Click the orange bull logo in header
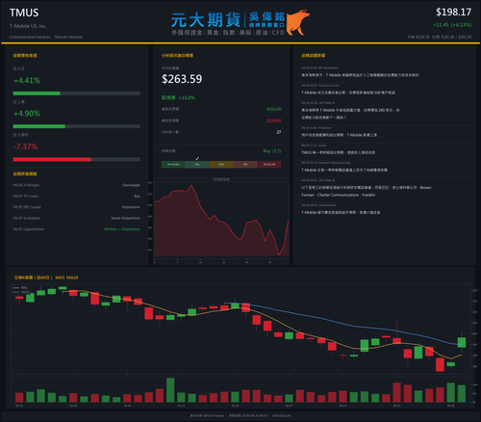Image resolution: width=481 pixels, height=422 pixels. click(x=297, y=22)
